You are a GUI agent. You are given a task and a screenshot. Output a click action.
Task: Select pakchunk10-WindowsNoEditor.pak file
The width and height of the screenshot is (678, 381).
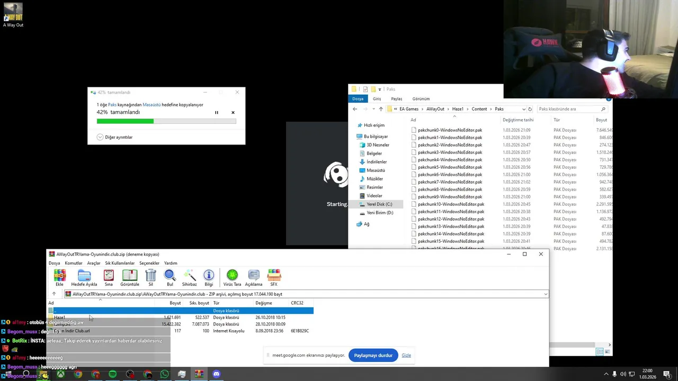click(x=451, y=204)
